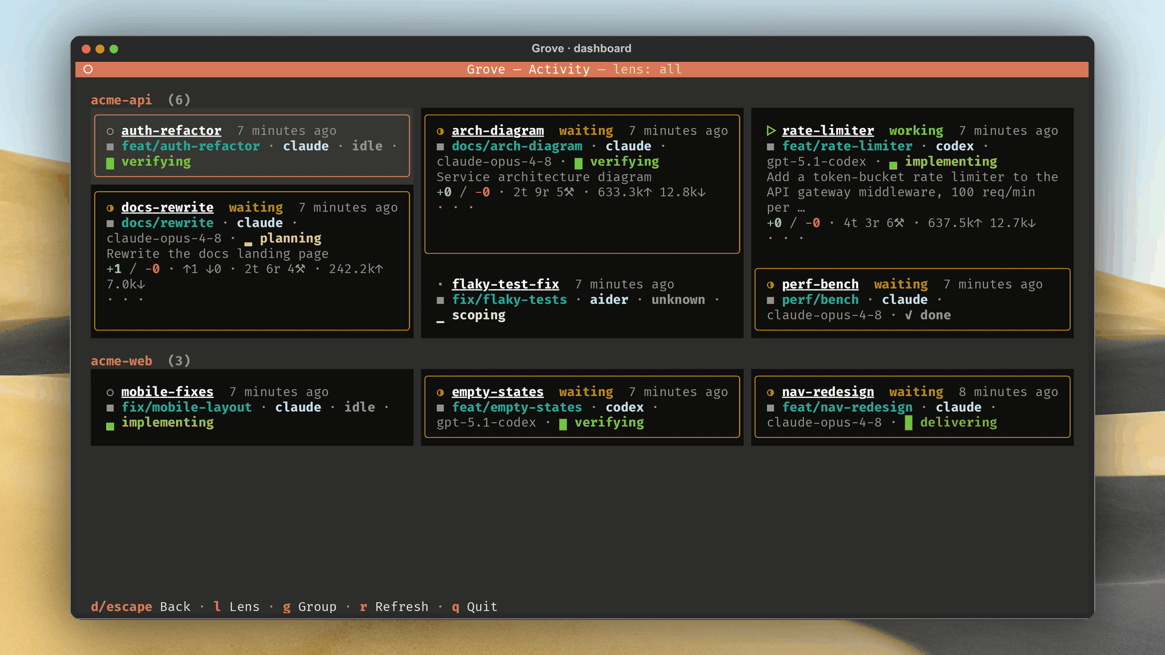The image size is (1165, 655).
Task: Click the green progress bar beside nav-redesign delivering
Action: pos(908,423)
